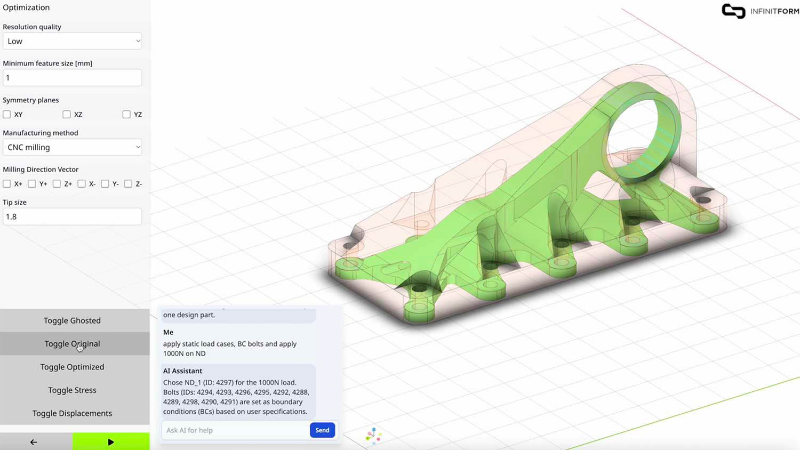Screen dimensions: 800x450
Task: Enable the XZ symmetry plane checkbox
Action: (x=66, y=114)
